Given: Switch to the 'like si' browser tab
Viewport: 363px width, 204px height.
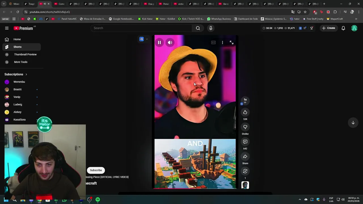Looking at the screenshot, I should [x=224, y=4].
